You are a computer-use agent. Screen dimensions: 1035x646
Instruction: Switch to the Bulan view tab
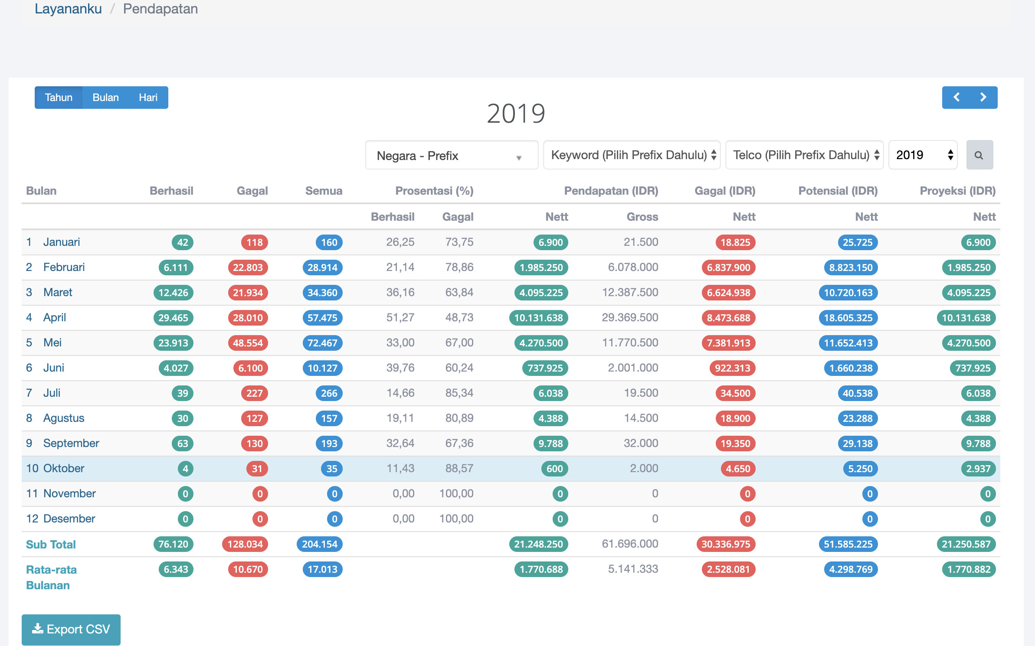tap(105, 98)
